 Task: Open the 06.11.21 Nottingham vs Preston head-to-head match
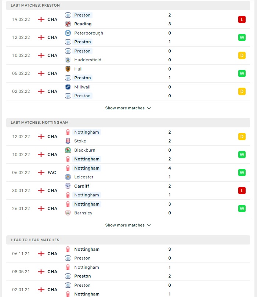pyautogui.click(x=128, y=254)
